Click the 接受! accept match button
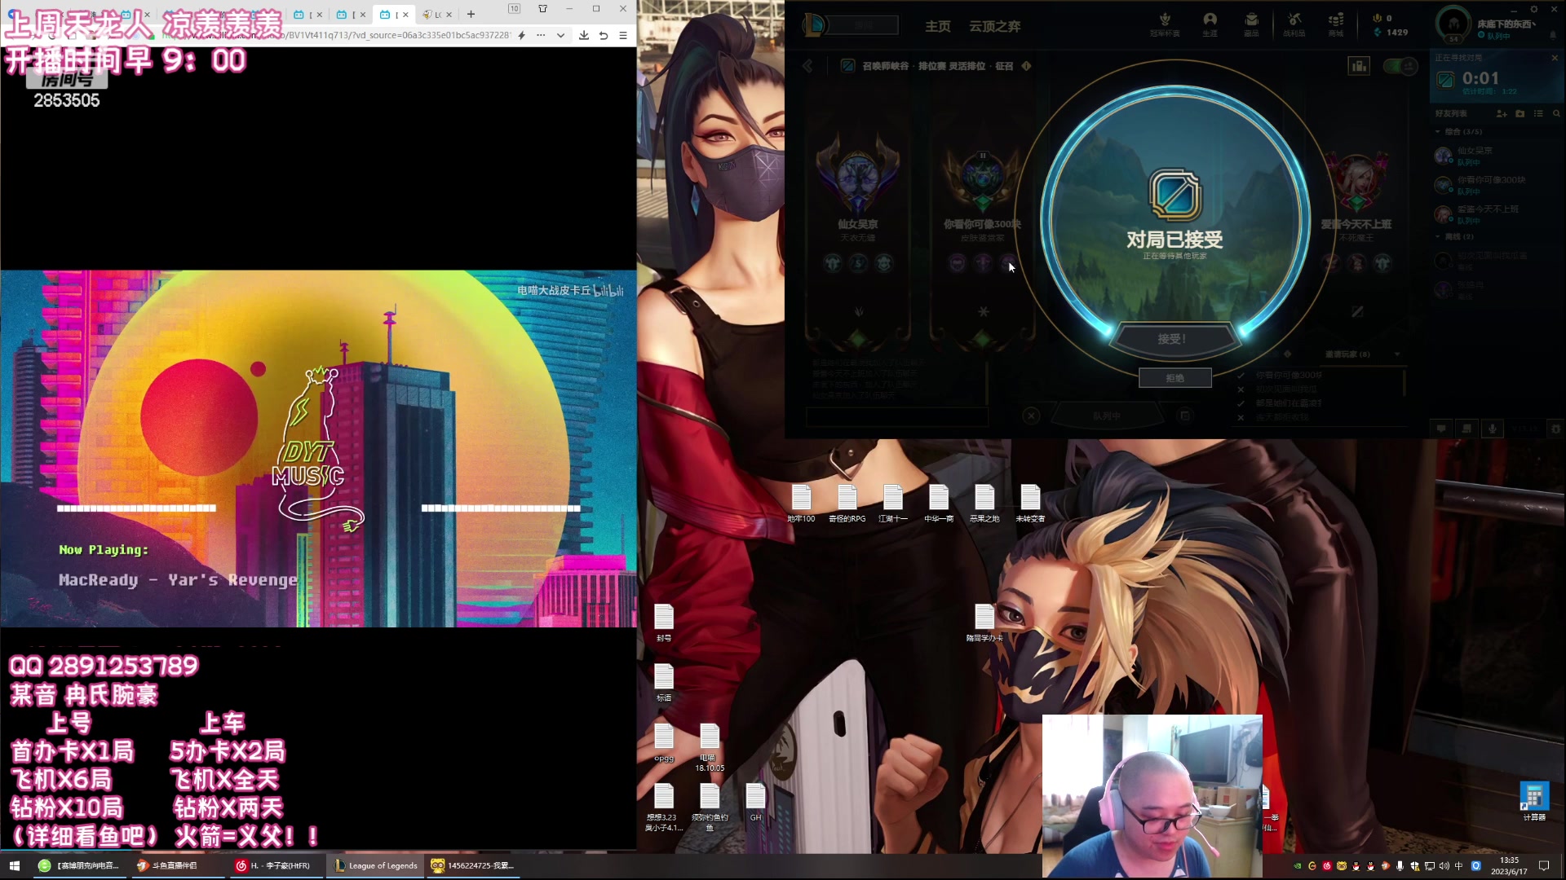Viewport: 1566px width, 880px height. pos(1174,339)
